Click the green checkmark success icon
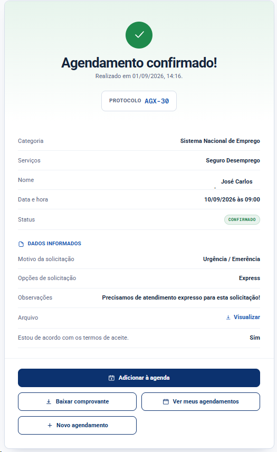 139,35
